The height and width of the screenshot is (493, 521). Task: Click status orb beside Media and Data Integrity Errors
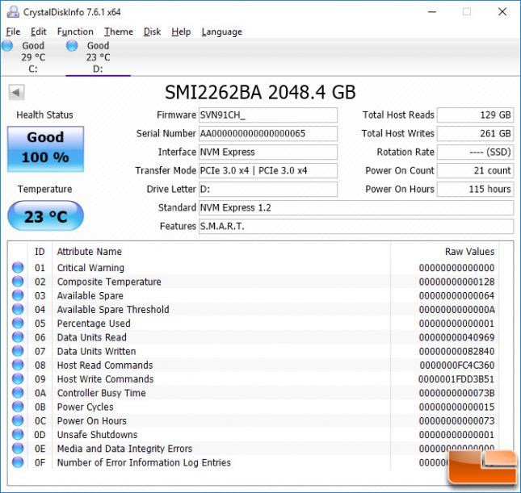point(18,449)
